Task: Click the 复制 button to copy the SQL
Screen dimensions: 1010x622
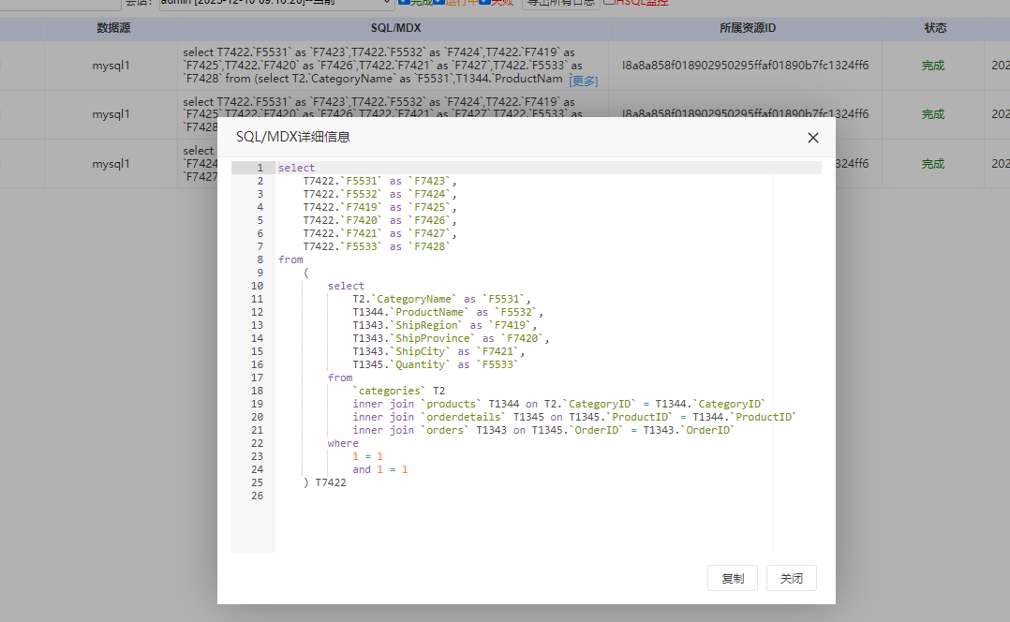Action: [733, 578]
